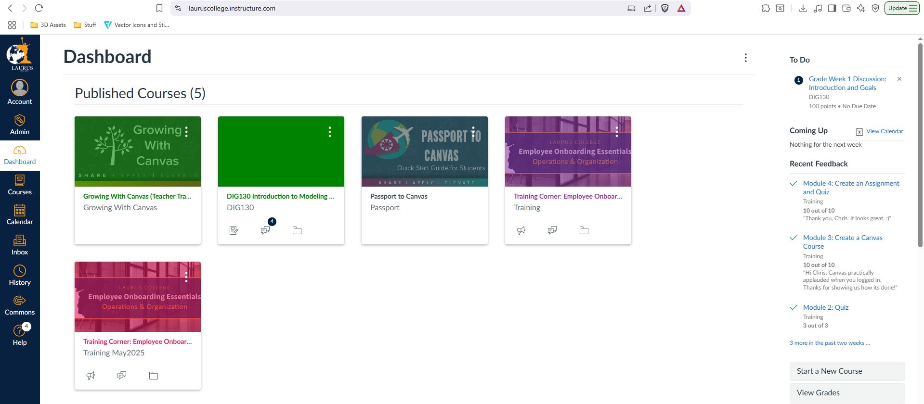Click announcements icon on Training May2025 card

click(91, 376)
